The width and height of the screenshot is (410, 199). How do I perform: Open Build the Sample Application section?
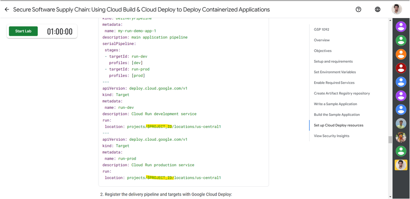coord(337,114)
